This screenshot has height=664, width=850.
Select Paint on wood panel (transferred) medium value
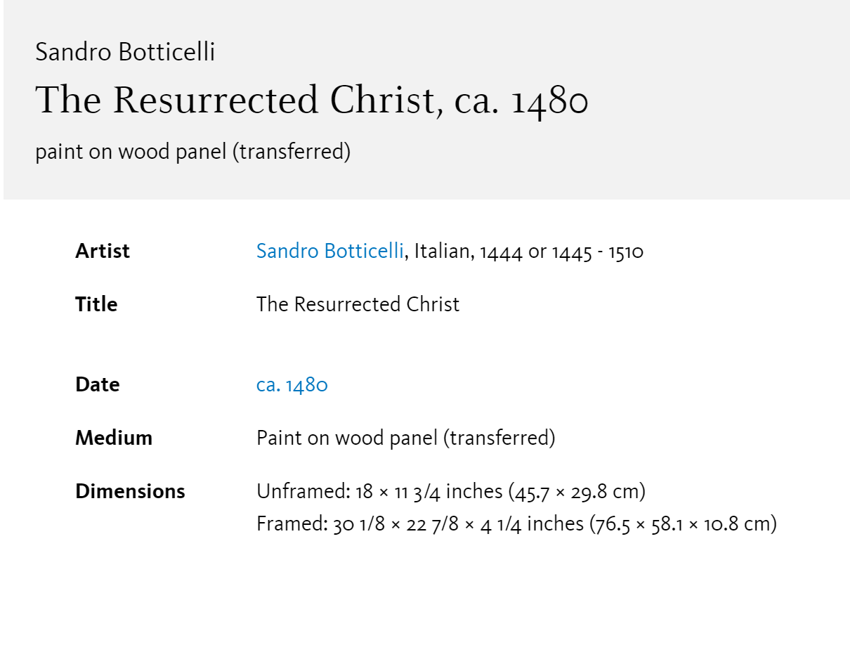pos(406,438)
